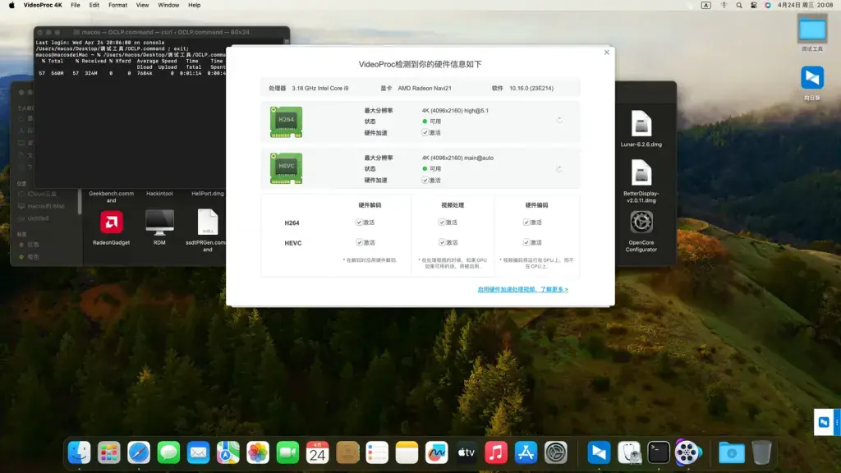
Task: Open RadeonGadget app in Finder window
Action: tap(111, 222)
